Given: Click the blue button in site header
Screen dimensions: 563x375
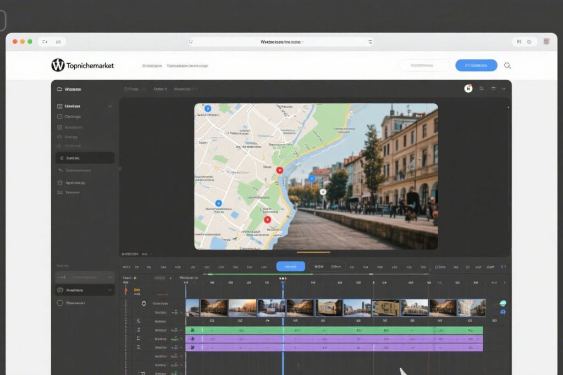Looking at the screenshot, I should click(x=476, y=65).
